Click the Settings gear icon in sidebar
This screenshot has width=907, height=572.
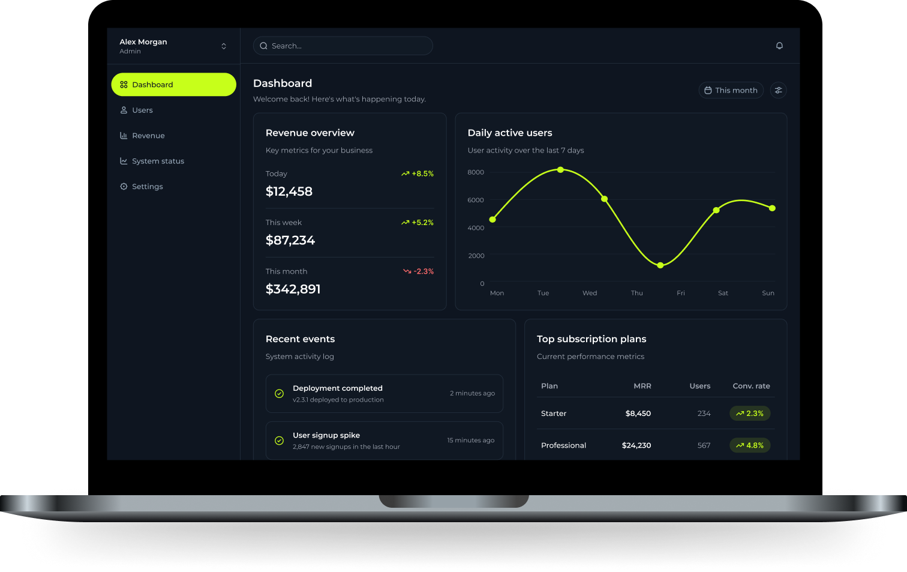pos(124,187)
